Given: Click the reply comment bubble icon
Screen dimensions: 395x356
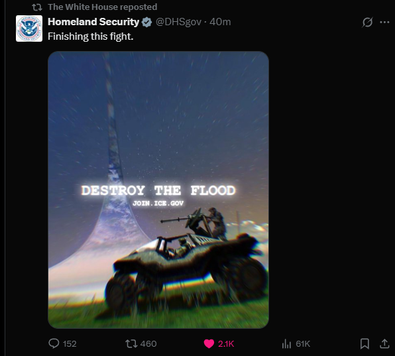Looking at the screenshot, I should 54,343.
